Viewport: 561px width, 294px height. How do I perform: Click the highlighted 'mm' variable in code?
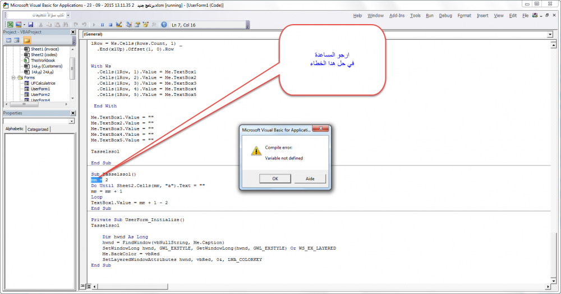94,180
